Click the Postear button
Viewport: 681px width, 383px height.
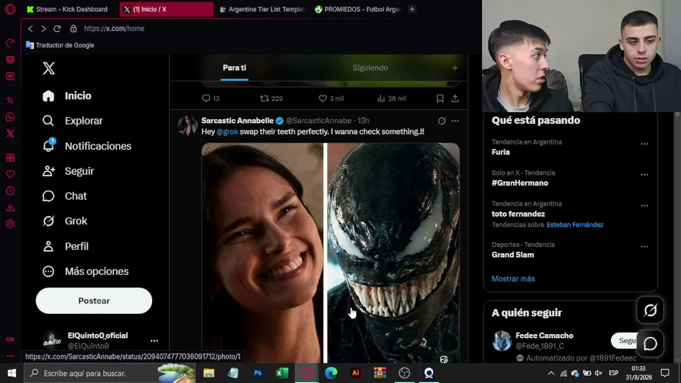[x=94, y=301]
